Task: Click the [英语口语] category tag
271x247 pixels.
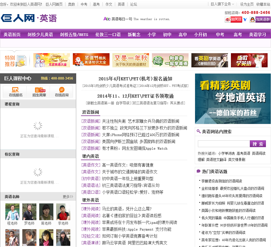Action: coord(91,192)
